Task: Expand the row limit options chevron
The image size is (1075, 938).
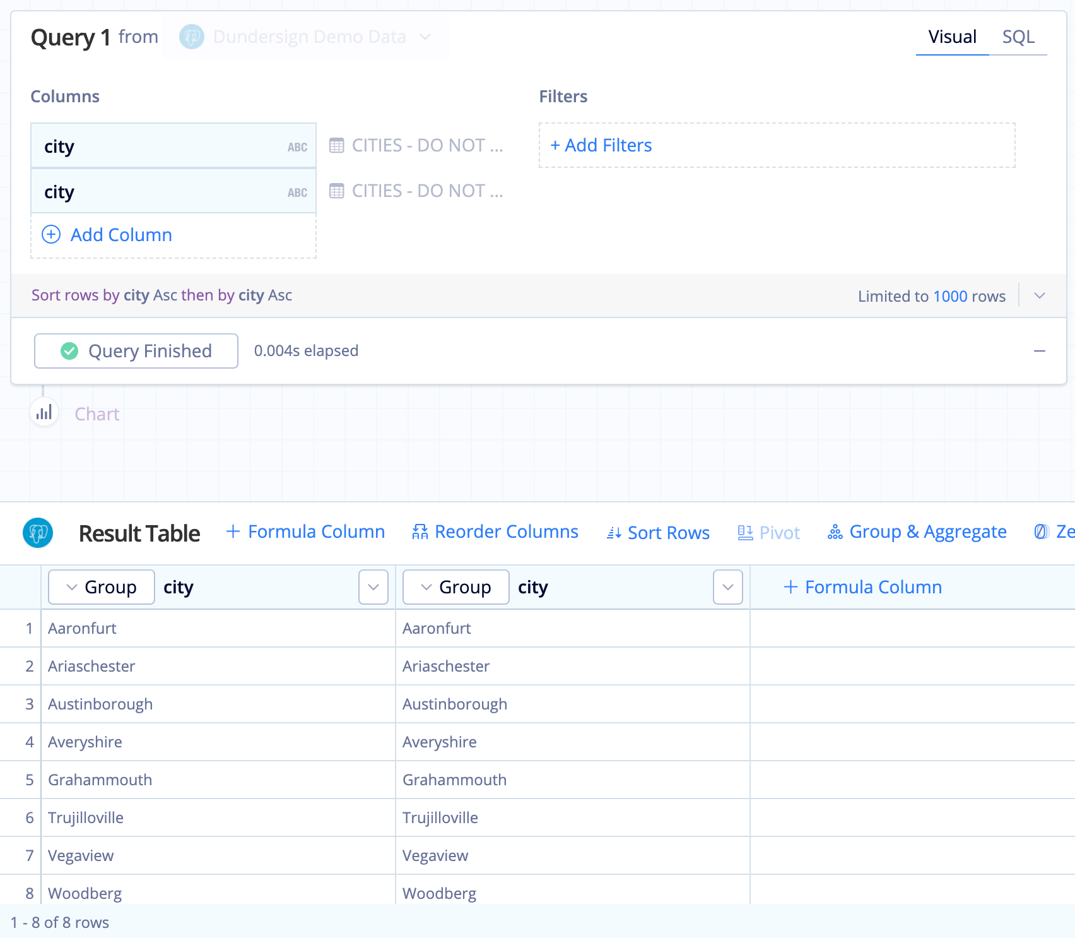Action: (1040, 295)
